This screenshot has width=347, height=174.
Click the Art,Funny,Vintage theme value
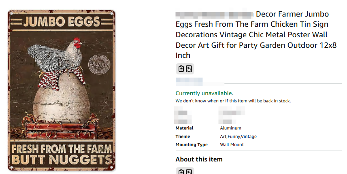(x=238, y=136)
